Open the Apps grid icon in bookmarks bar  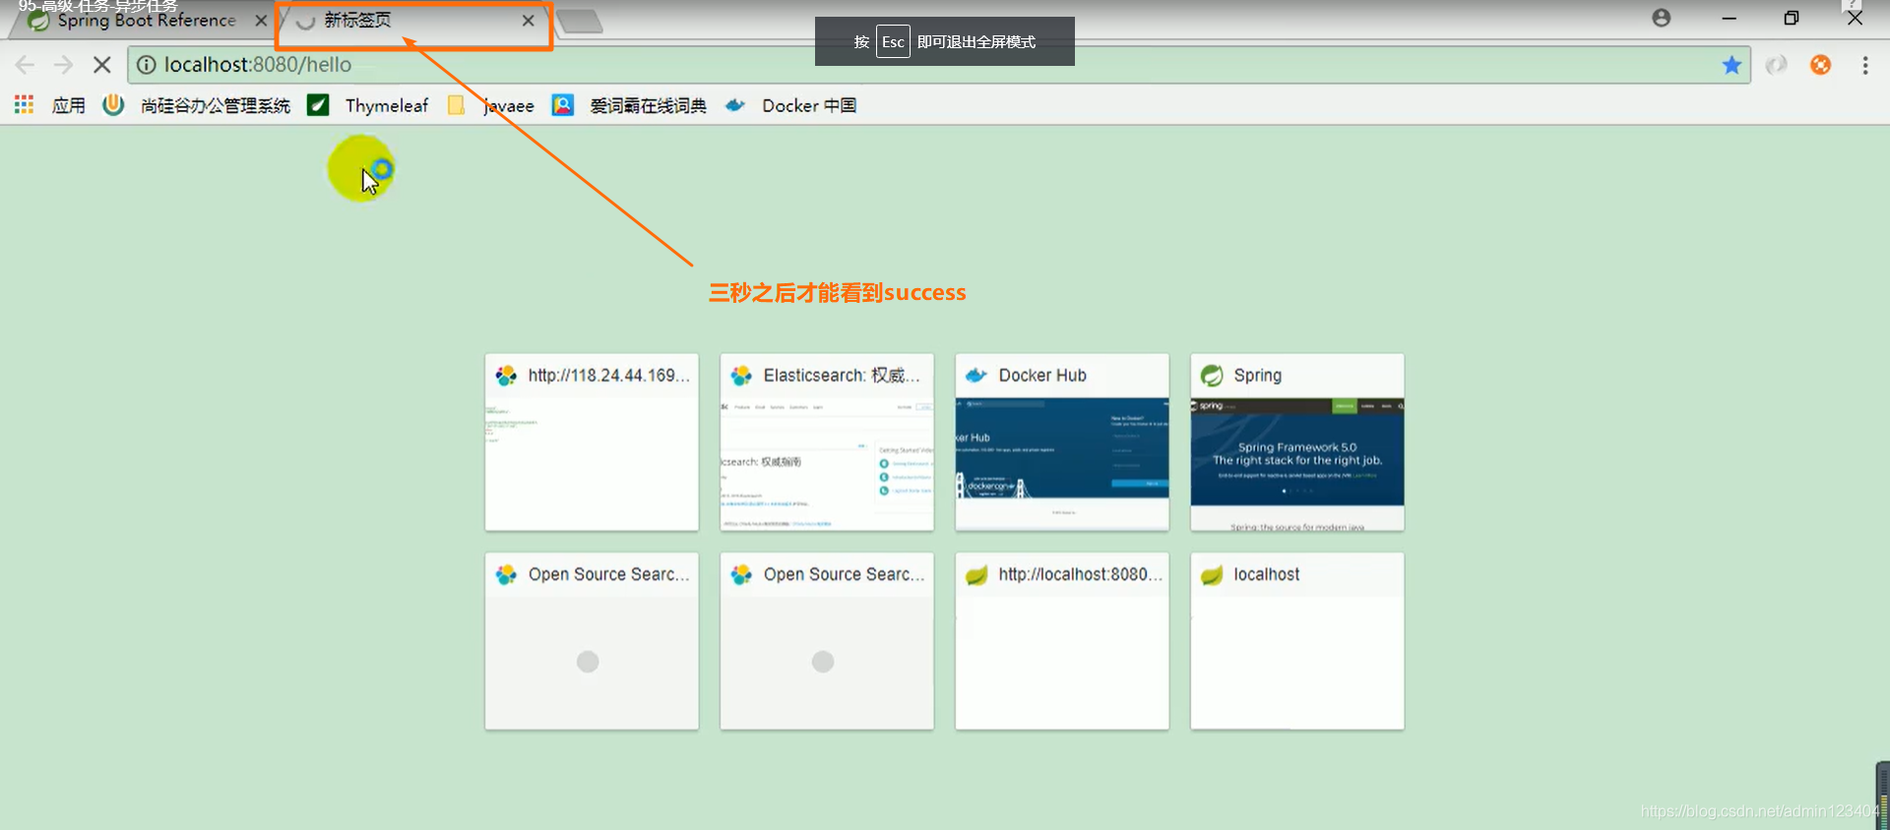click(x=24, y=104)
